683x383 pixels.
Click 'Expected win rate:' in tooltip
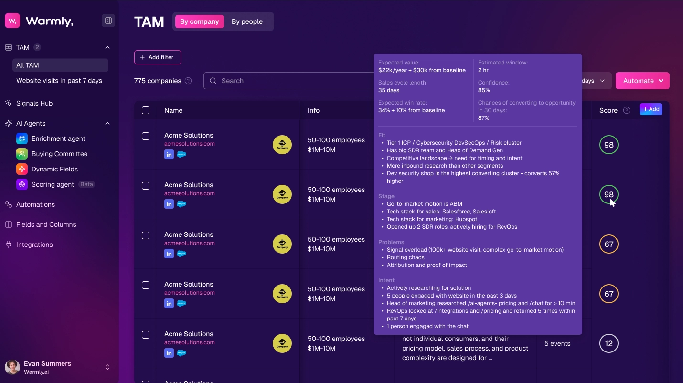coord(403,103)
